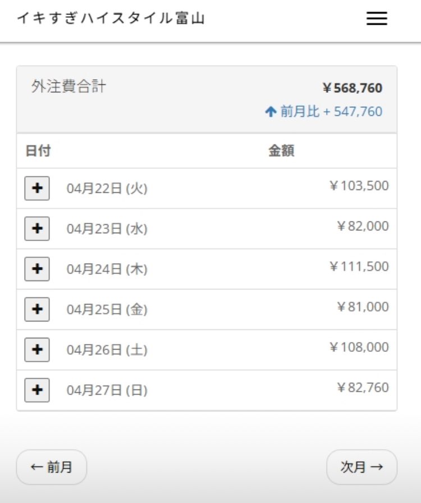Screen dimensions: 421x503
Task: Expand the 04月23日 (水) row
Action: pyautogui.click(x=37, y=229)
